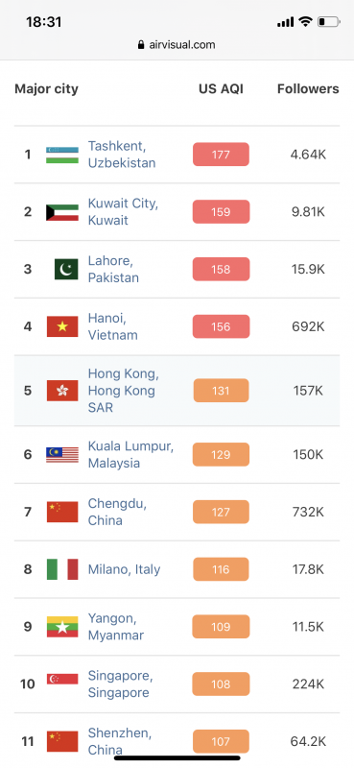Click the Major city column header
This screenshot has width=354, height=768.
tap(46, 88)
